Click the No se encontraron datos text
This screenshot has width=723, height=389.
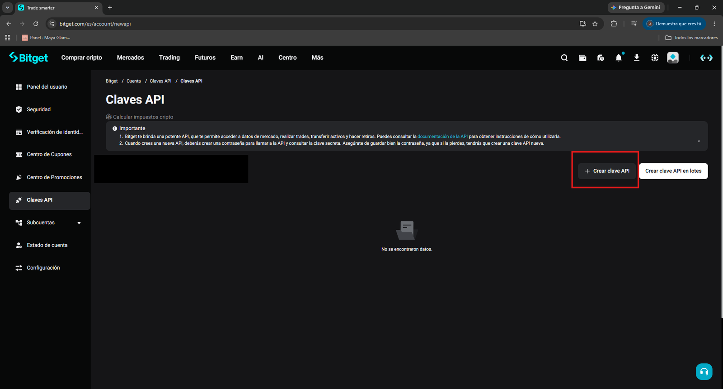(x=407, y=249)
